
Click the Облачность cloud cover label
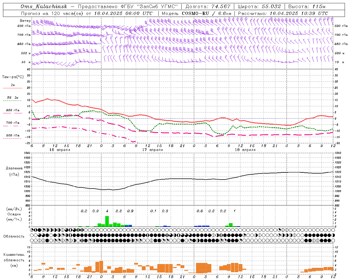pos(14,236)
